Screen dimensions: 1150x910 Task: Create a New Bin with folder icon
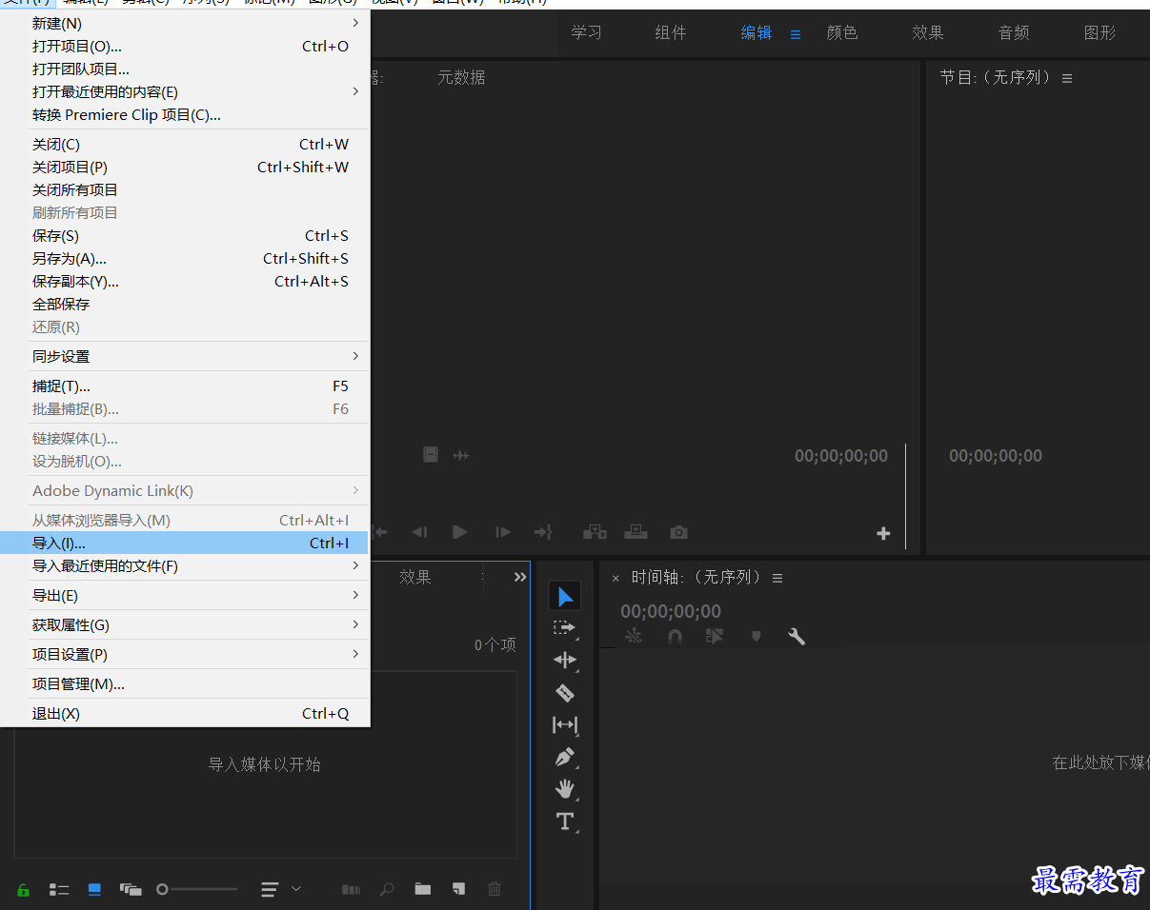tap(423, 889)
